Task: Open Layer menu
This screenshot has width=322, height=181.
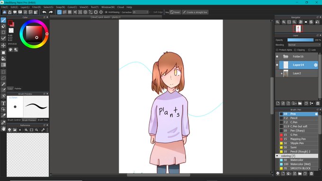Action: (25, 7)
